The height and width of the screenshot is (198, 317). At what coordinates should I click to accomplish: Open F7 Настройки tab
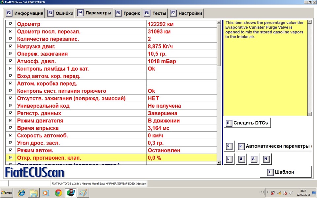pos(186,13)
